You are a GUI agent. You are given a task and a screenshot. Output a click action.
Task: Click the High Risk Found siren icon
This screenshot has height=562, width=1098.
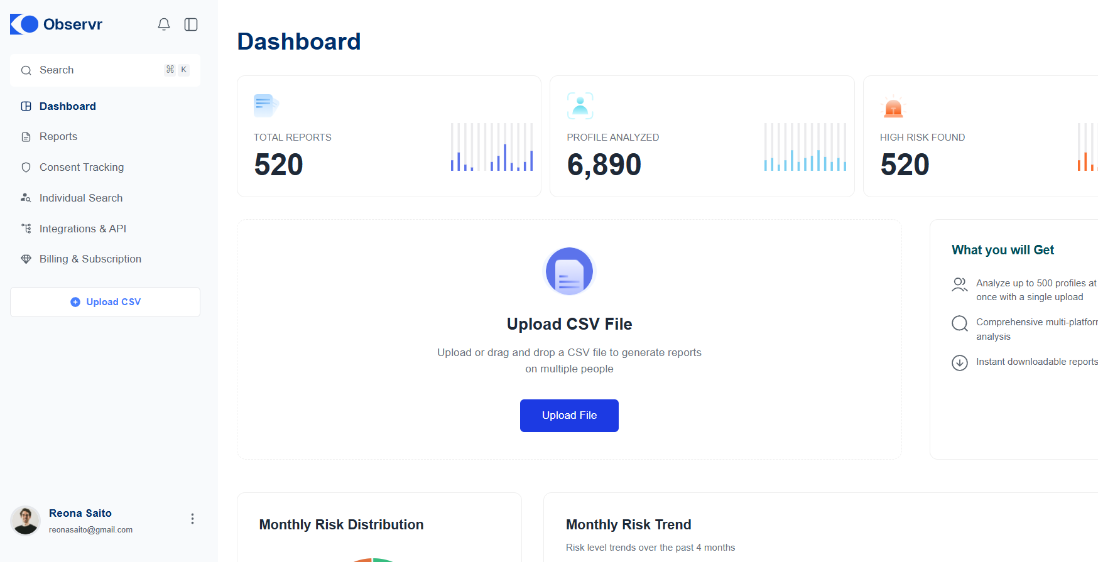(893, 107)
